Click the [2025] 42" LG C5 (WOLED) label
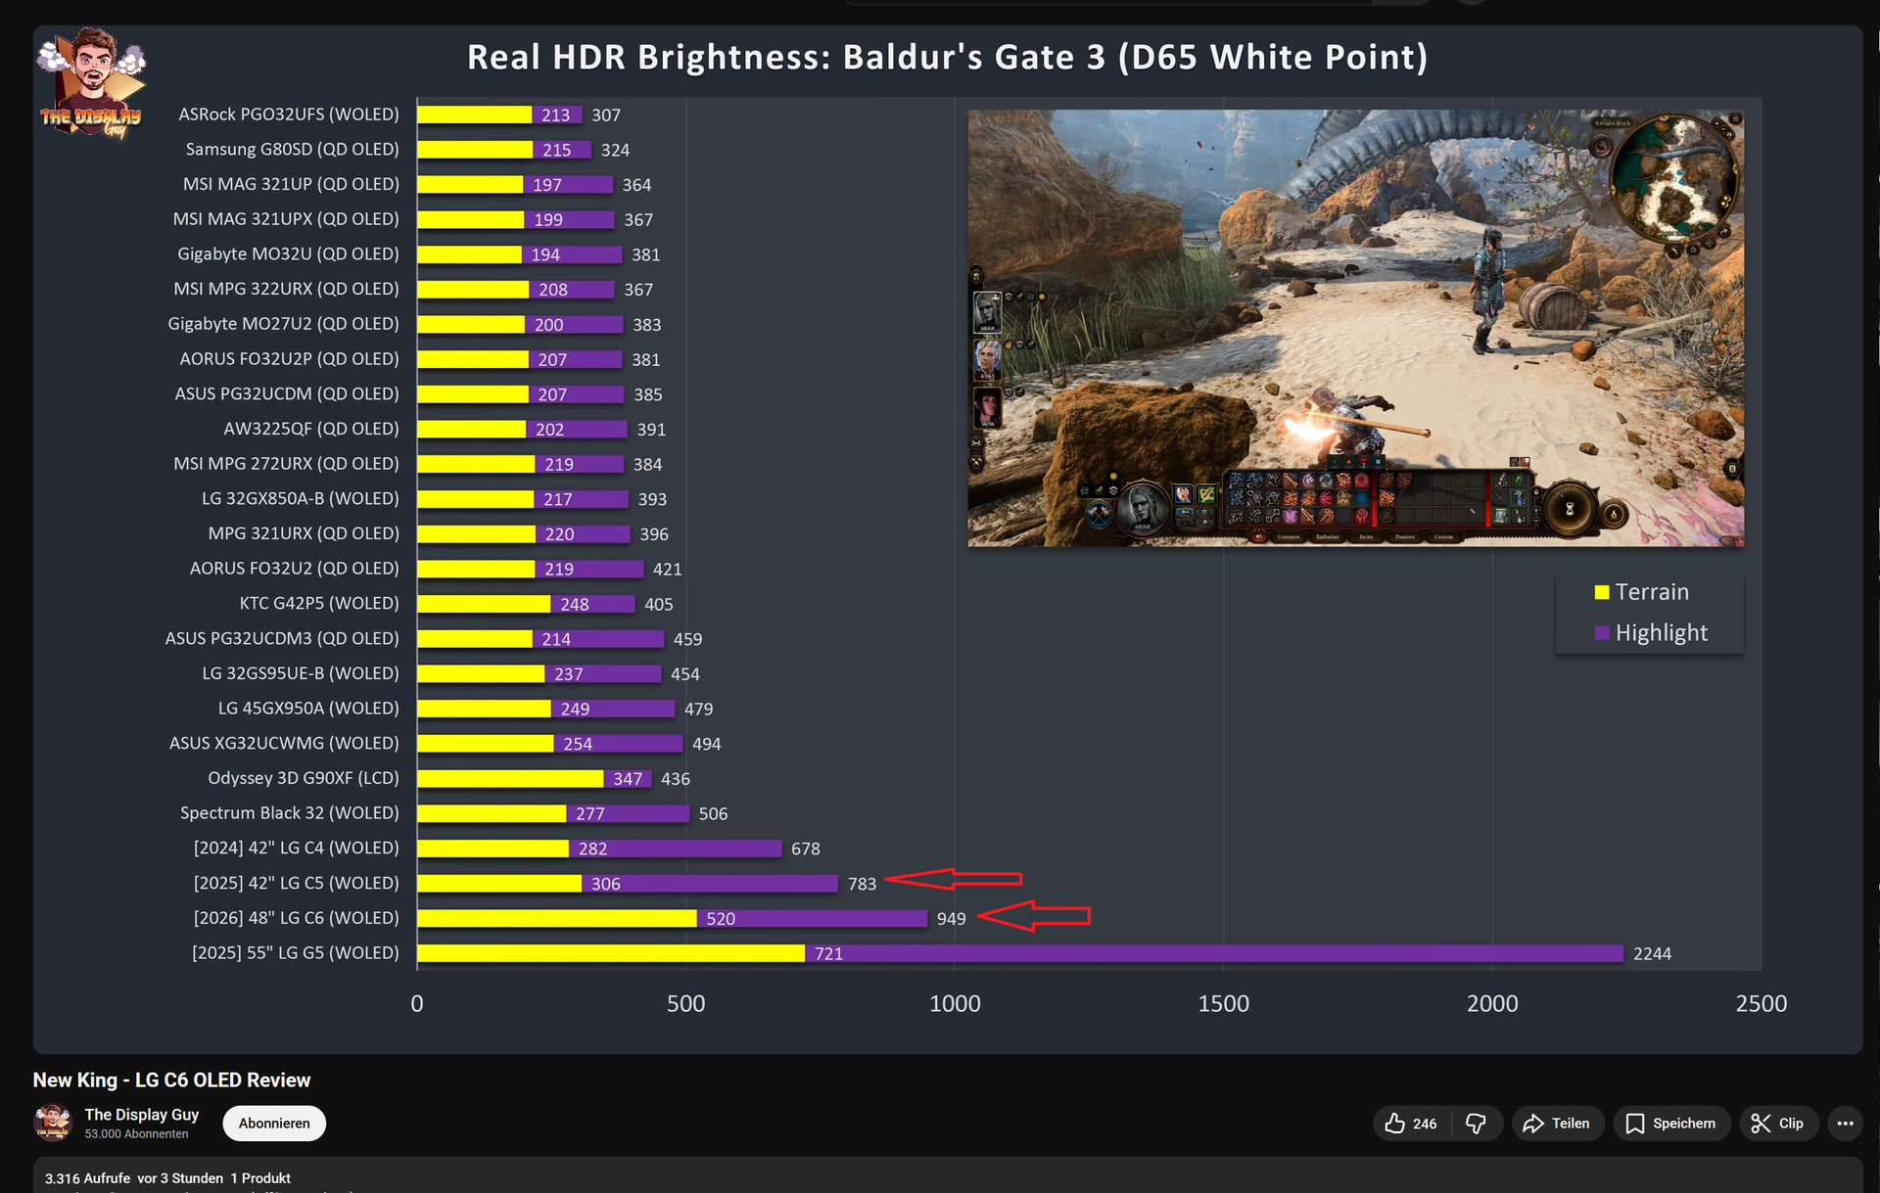 (x=297, y=883)
